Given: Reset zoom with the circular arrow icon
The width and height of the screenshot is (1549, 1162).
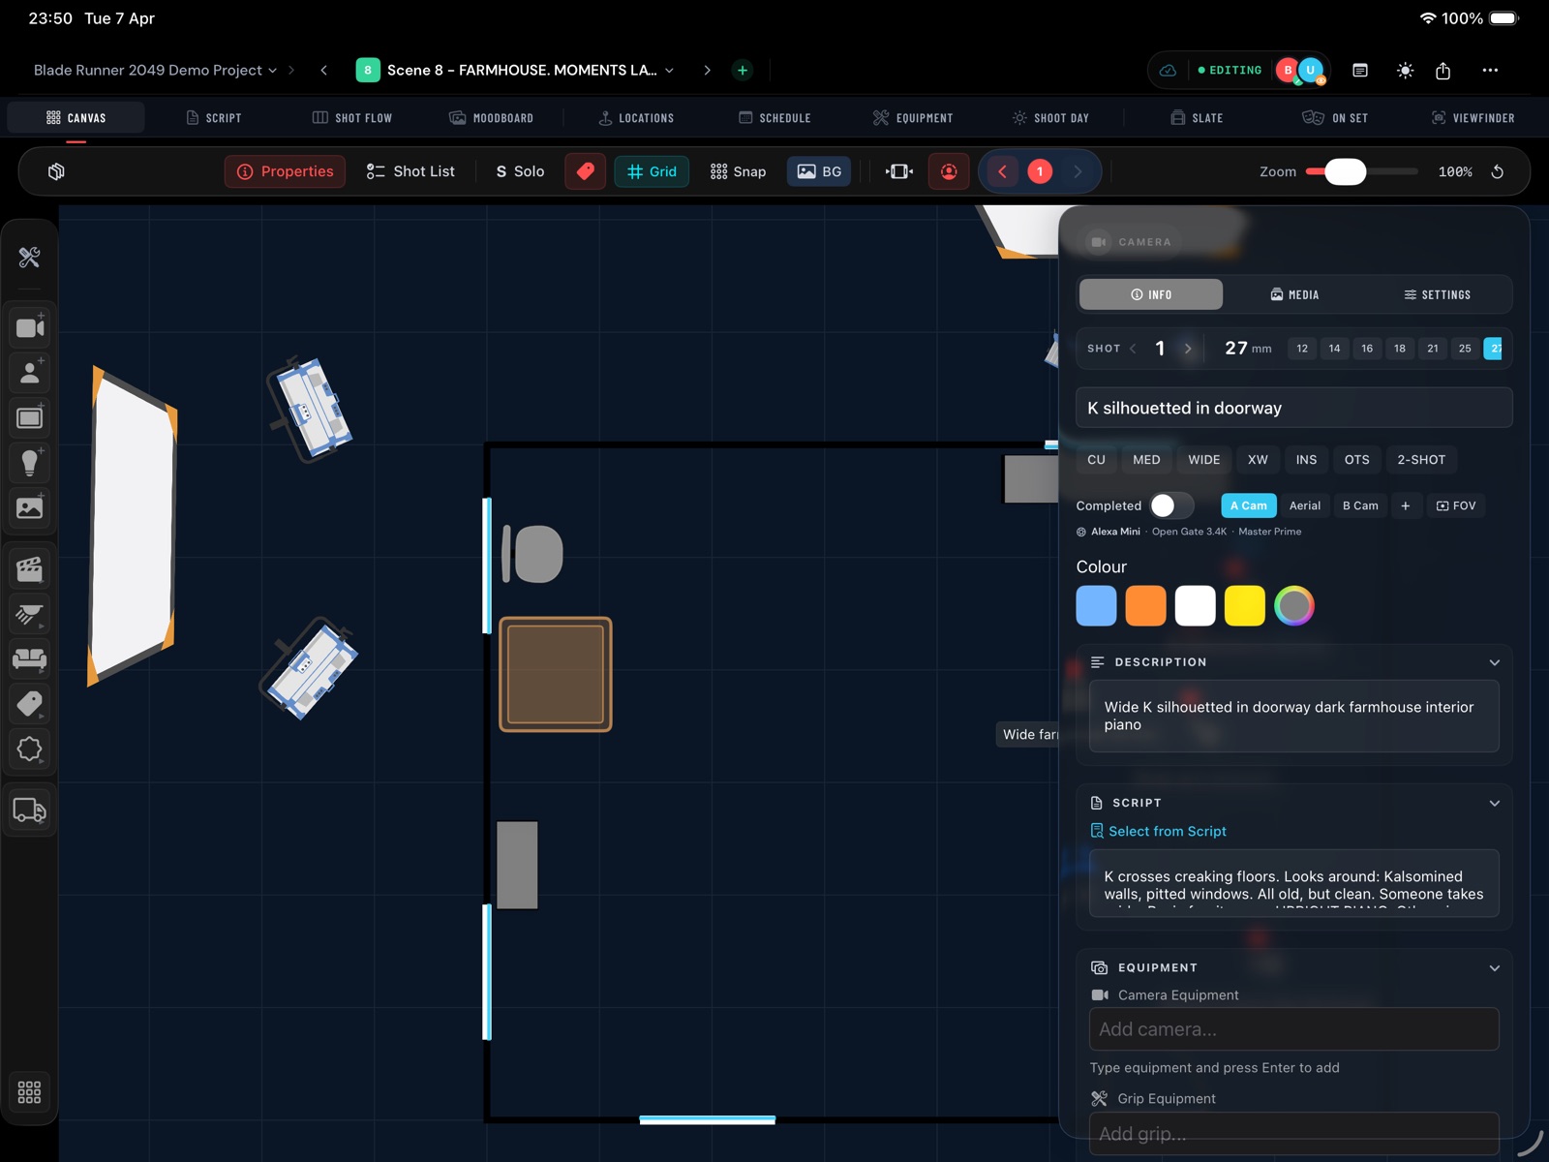Looking at the screenshot, I should [x=1497, y=171].
